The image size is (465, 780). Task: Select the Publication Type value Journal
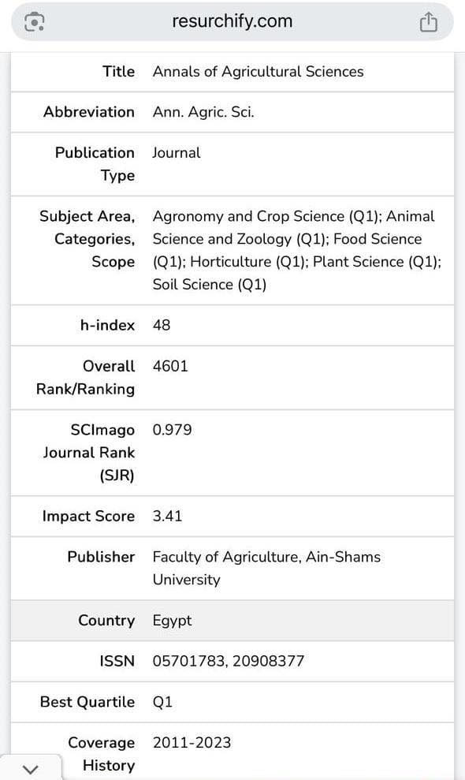click(x=177, y=153)
